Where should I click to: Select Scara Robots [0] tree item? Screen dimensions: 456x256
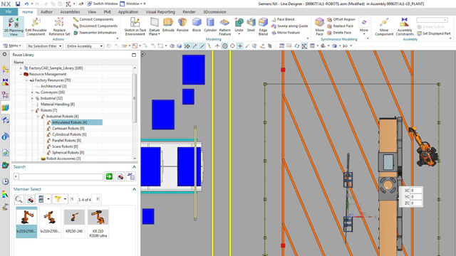pyautogui.click(x=65, y=146)
